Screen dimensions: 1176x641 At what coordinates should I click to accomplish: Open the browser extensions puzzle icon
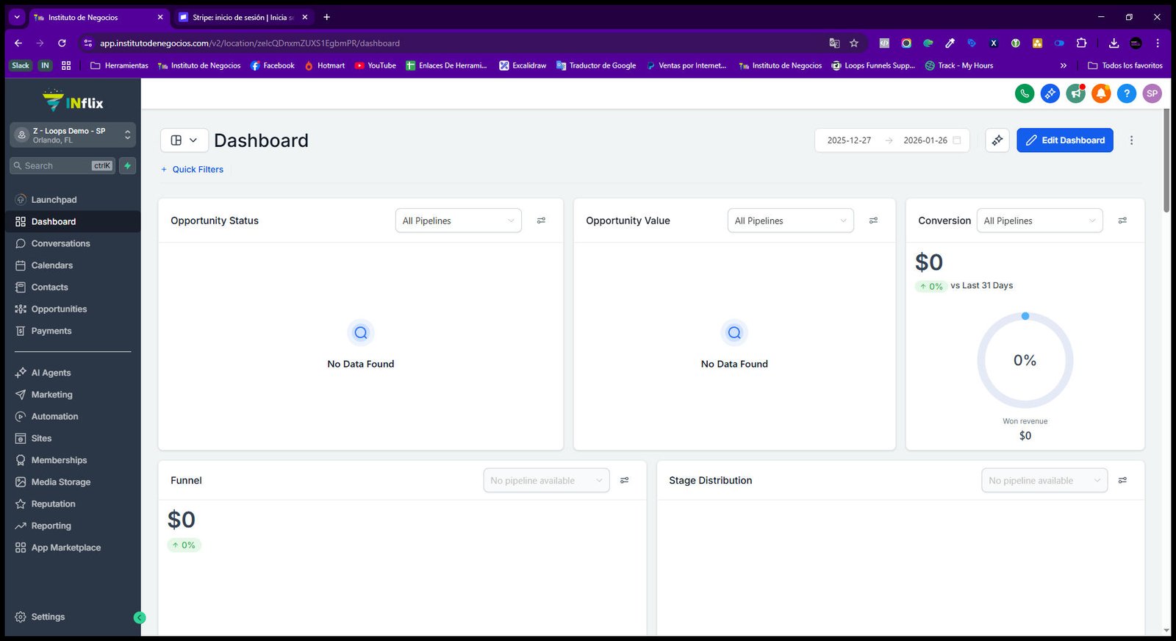pyautogui.click(x=1081, y=43)
